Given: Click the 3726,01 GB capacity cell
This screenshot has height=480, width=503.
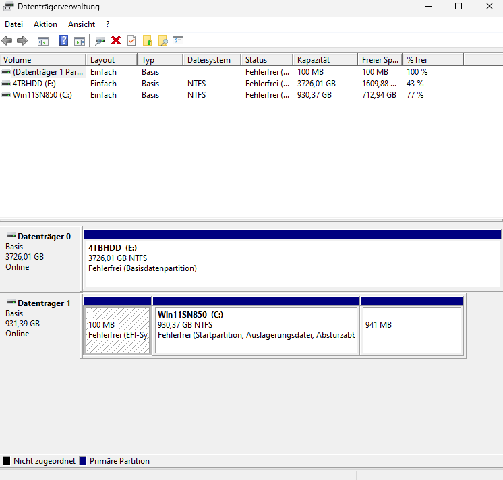Looking at the screenshot, I should 316,84.
